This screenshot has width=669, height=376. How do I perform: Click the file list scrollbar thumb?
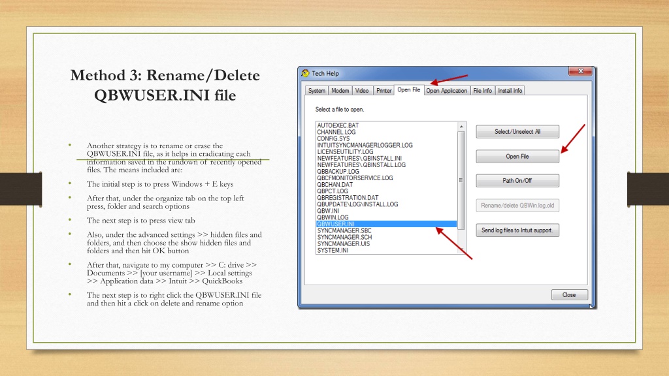click(461, 180)
